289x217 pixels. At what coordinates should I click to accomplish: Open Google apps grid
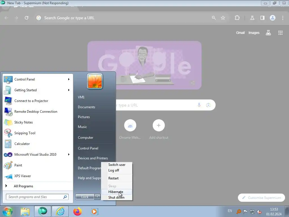[x=280, y=33]
